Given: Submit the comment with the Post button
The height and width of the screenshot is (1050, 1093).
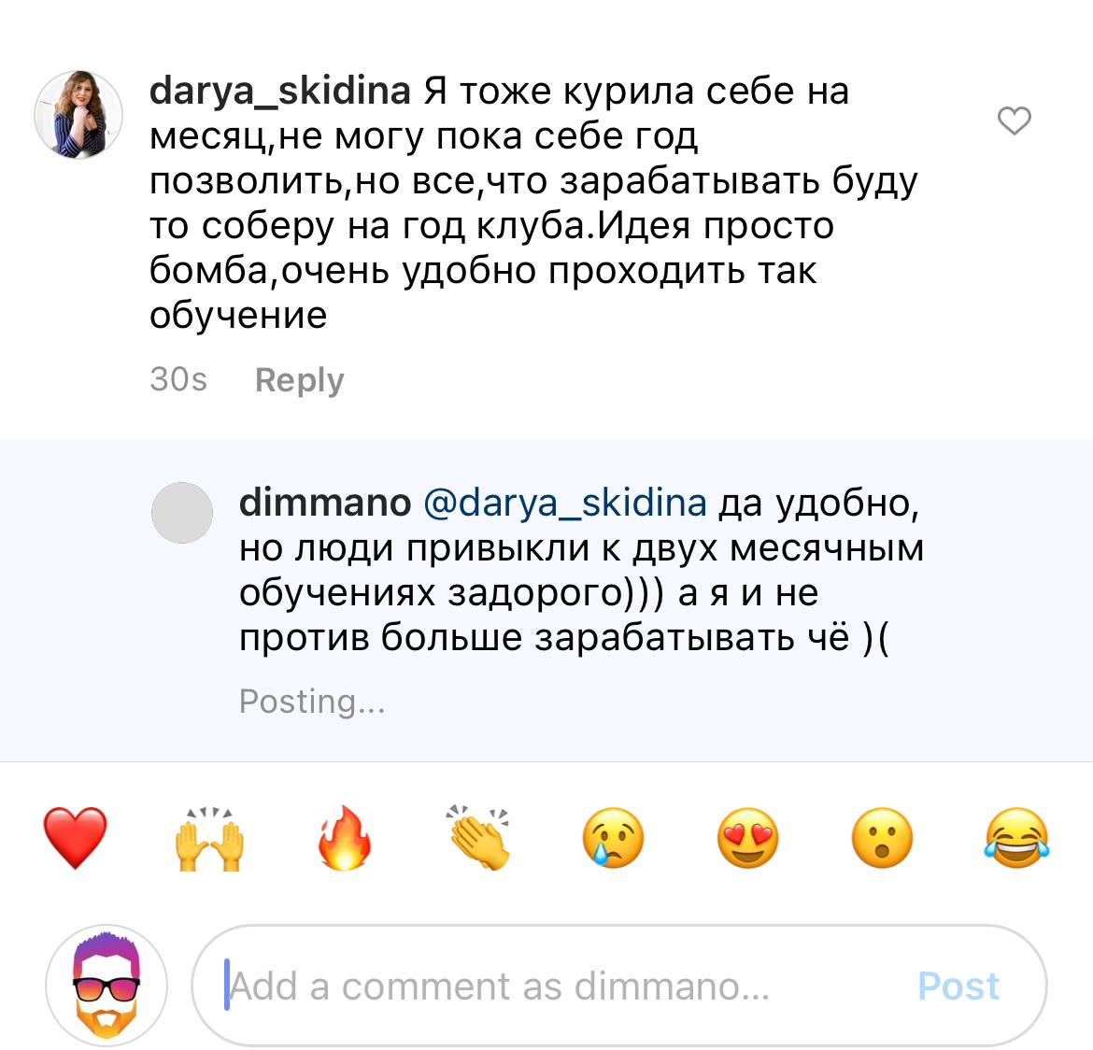Looking at the screenshot, I should [x=958, y=986].
